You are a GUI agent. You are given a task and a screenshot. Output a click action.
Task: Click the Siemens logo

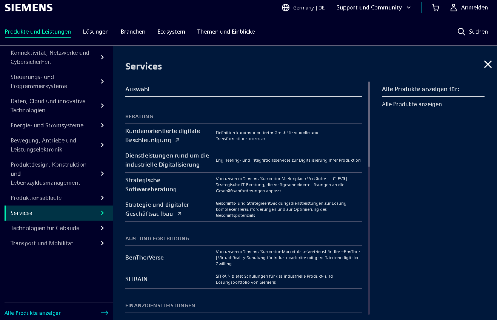(29, 8)
